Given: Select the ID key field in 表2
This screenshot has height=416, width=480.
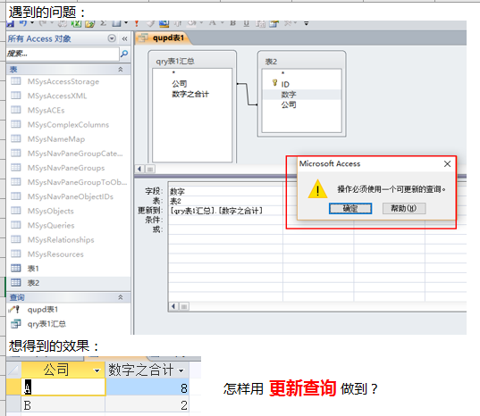Looking at the screenshot, I should click(285, 84).
